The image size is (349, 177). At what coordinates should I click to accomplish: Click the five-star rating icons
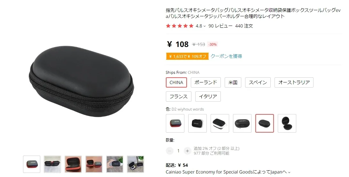[x=180, y=26]
